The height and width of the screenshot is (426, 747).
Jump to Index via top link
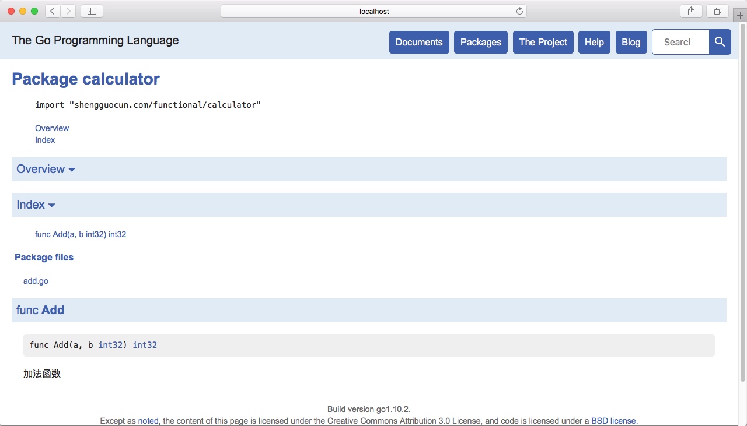pyautogui.click(x=45, y=140)
